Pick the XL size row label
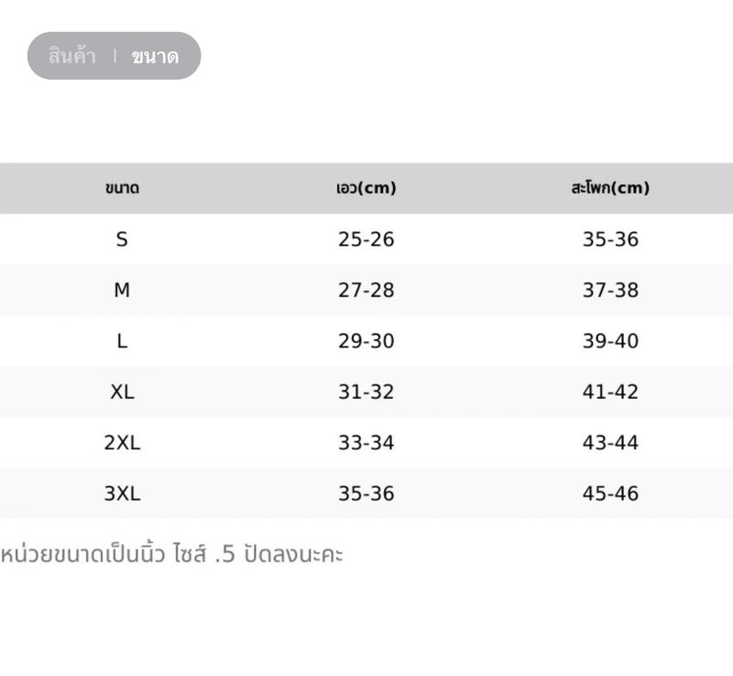The width and height of the screenshot is (733, 676). click(x=122, y=393)
